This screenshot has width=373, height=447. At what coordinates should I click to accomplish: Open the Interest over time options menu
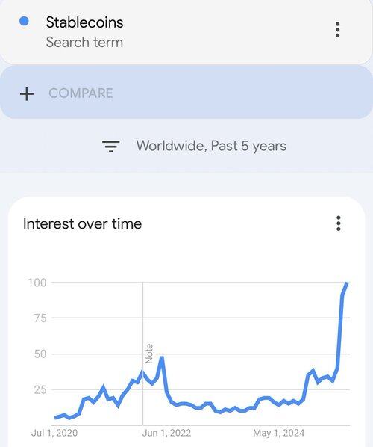point(338,223)
